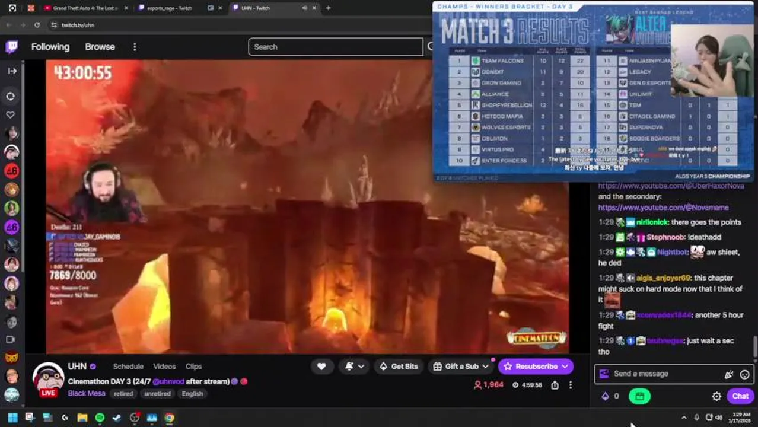Open the @UberHaxorNova YouTube link in chat

pyautogui.click(x=671, y=186)
